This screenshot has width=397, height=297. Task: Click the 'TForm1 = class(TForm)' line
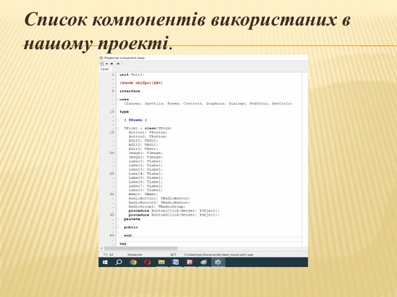[x=148, y=128]
